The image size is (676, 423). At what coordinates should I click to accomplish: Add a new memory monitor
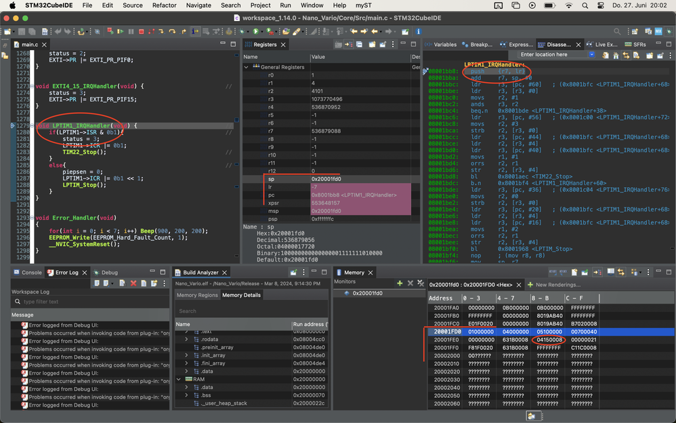pos(400,283)
